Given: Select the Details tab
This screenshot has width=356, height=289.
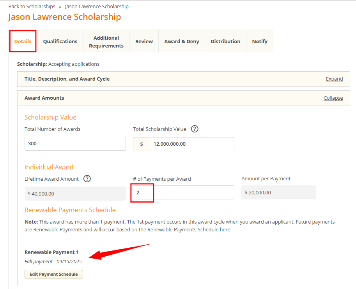Looking at the screenshot, I should point(23,41).
